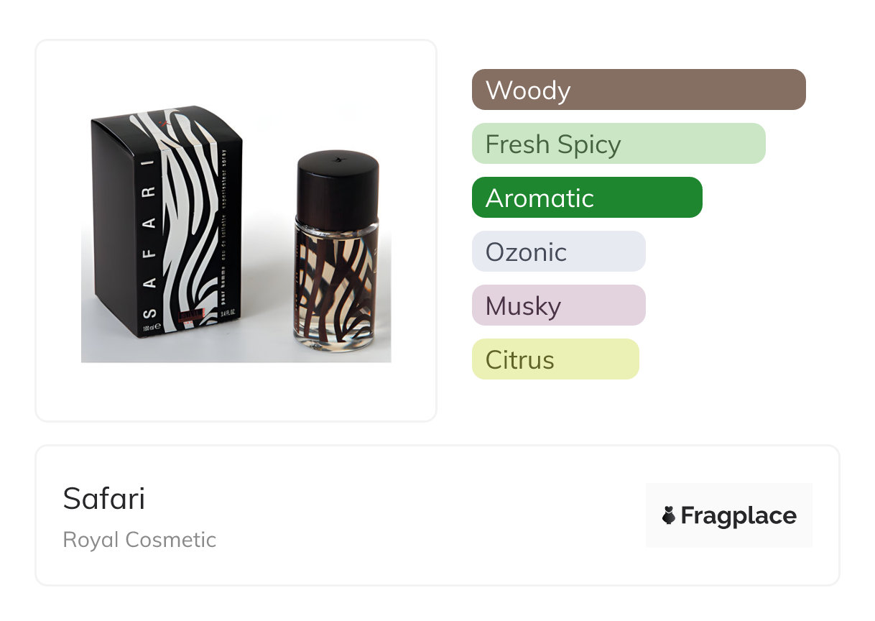Select the pink Musky accord bar
Screen dimensions: 875x621
tap(558, 305)
